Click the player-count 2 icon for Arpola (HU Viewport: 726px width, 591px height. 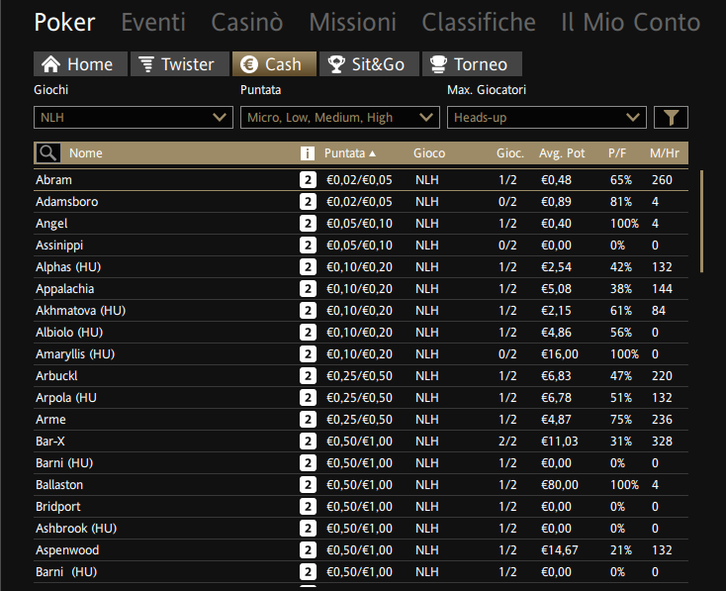308,398
